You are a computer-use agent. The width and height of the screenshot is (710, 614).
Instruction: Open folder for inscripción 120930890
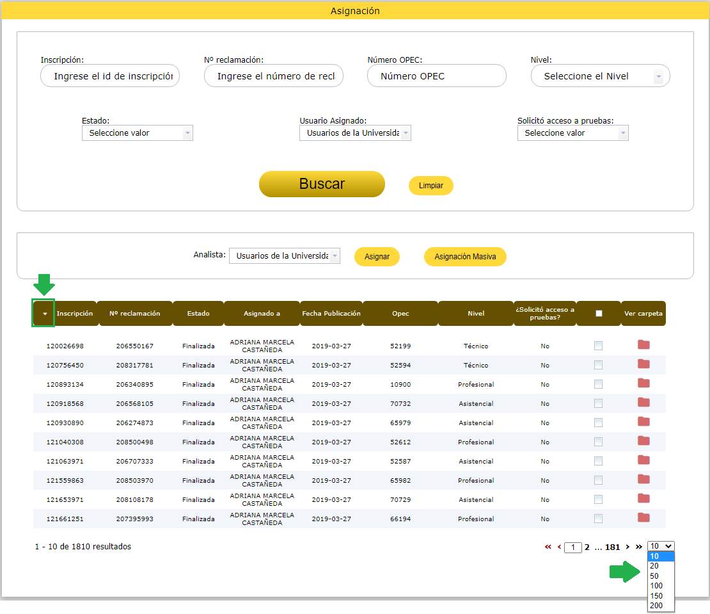643,422
